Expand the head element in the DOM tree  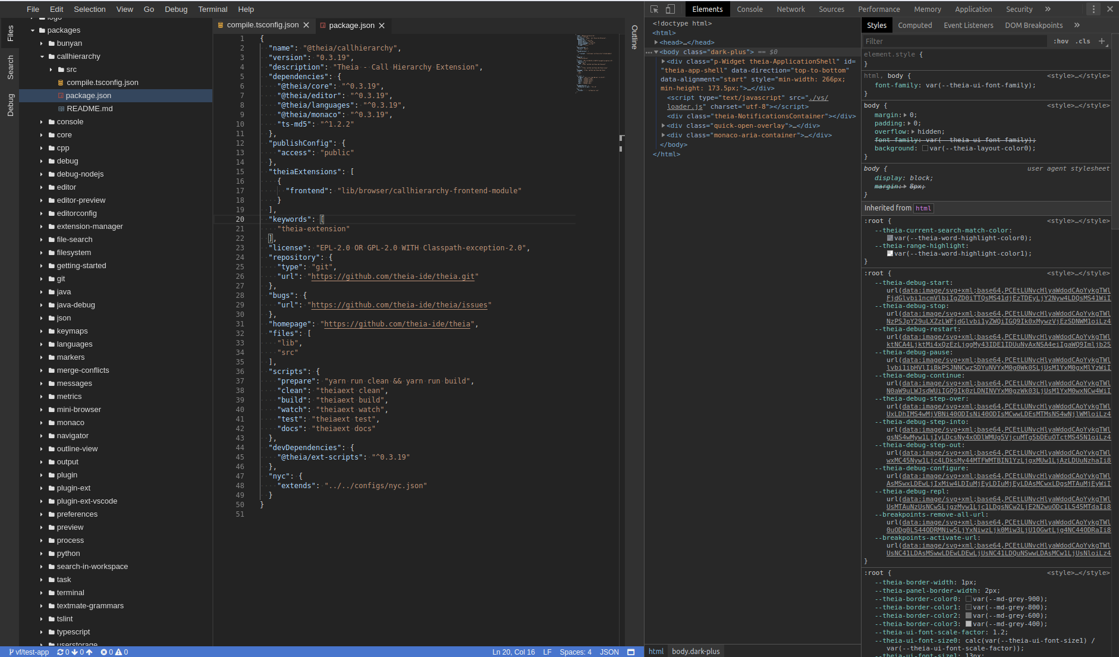[656, 42]
